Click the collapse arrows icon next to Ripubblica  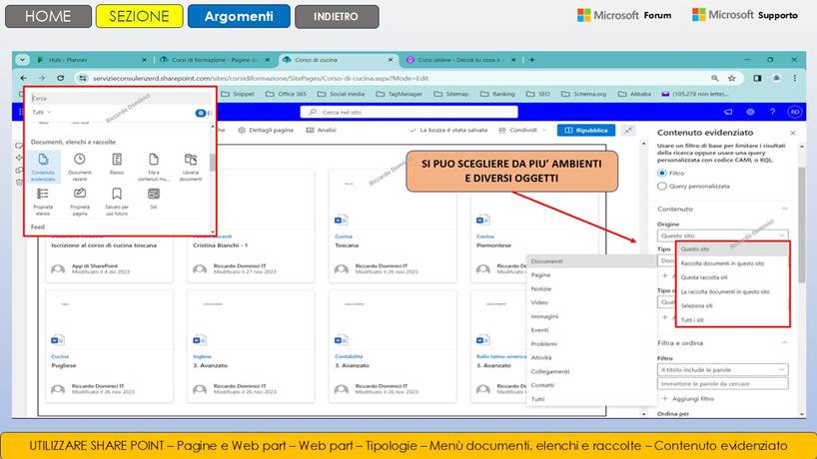click(628, 130)
